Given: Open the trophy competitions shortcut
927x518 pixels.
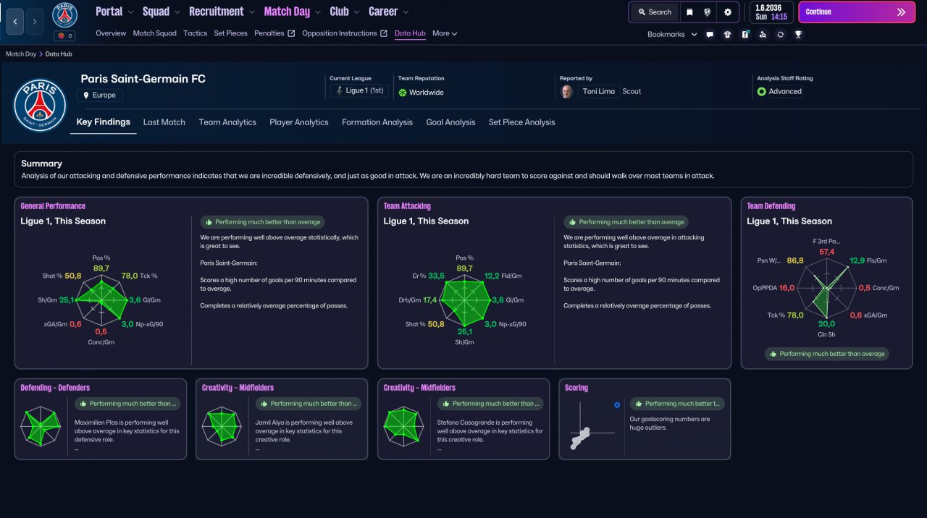Looking at the screenshot, I should coord(798,34).
